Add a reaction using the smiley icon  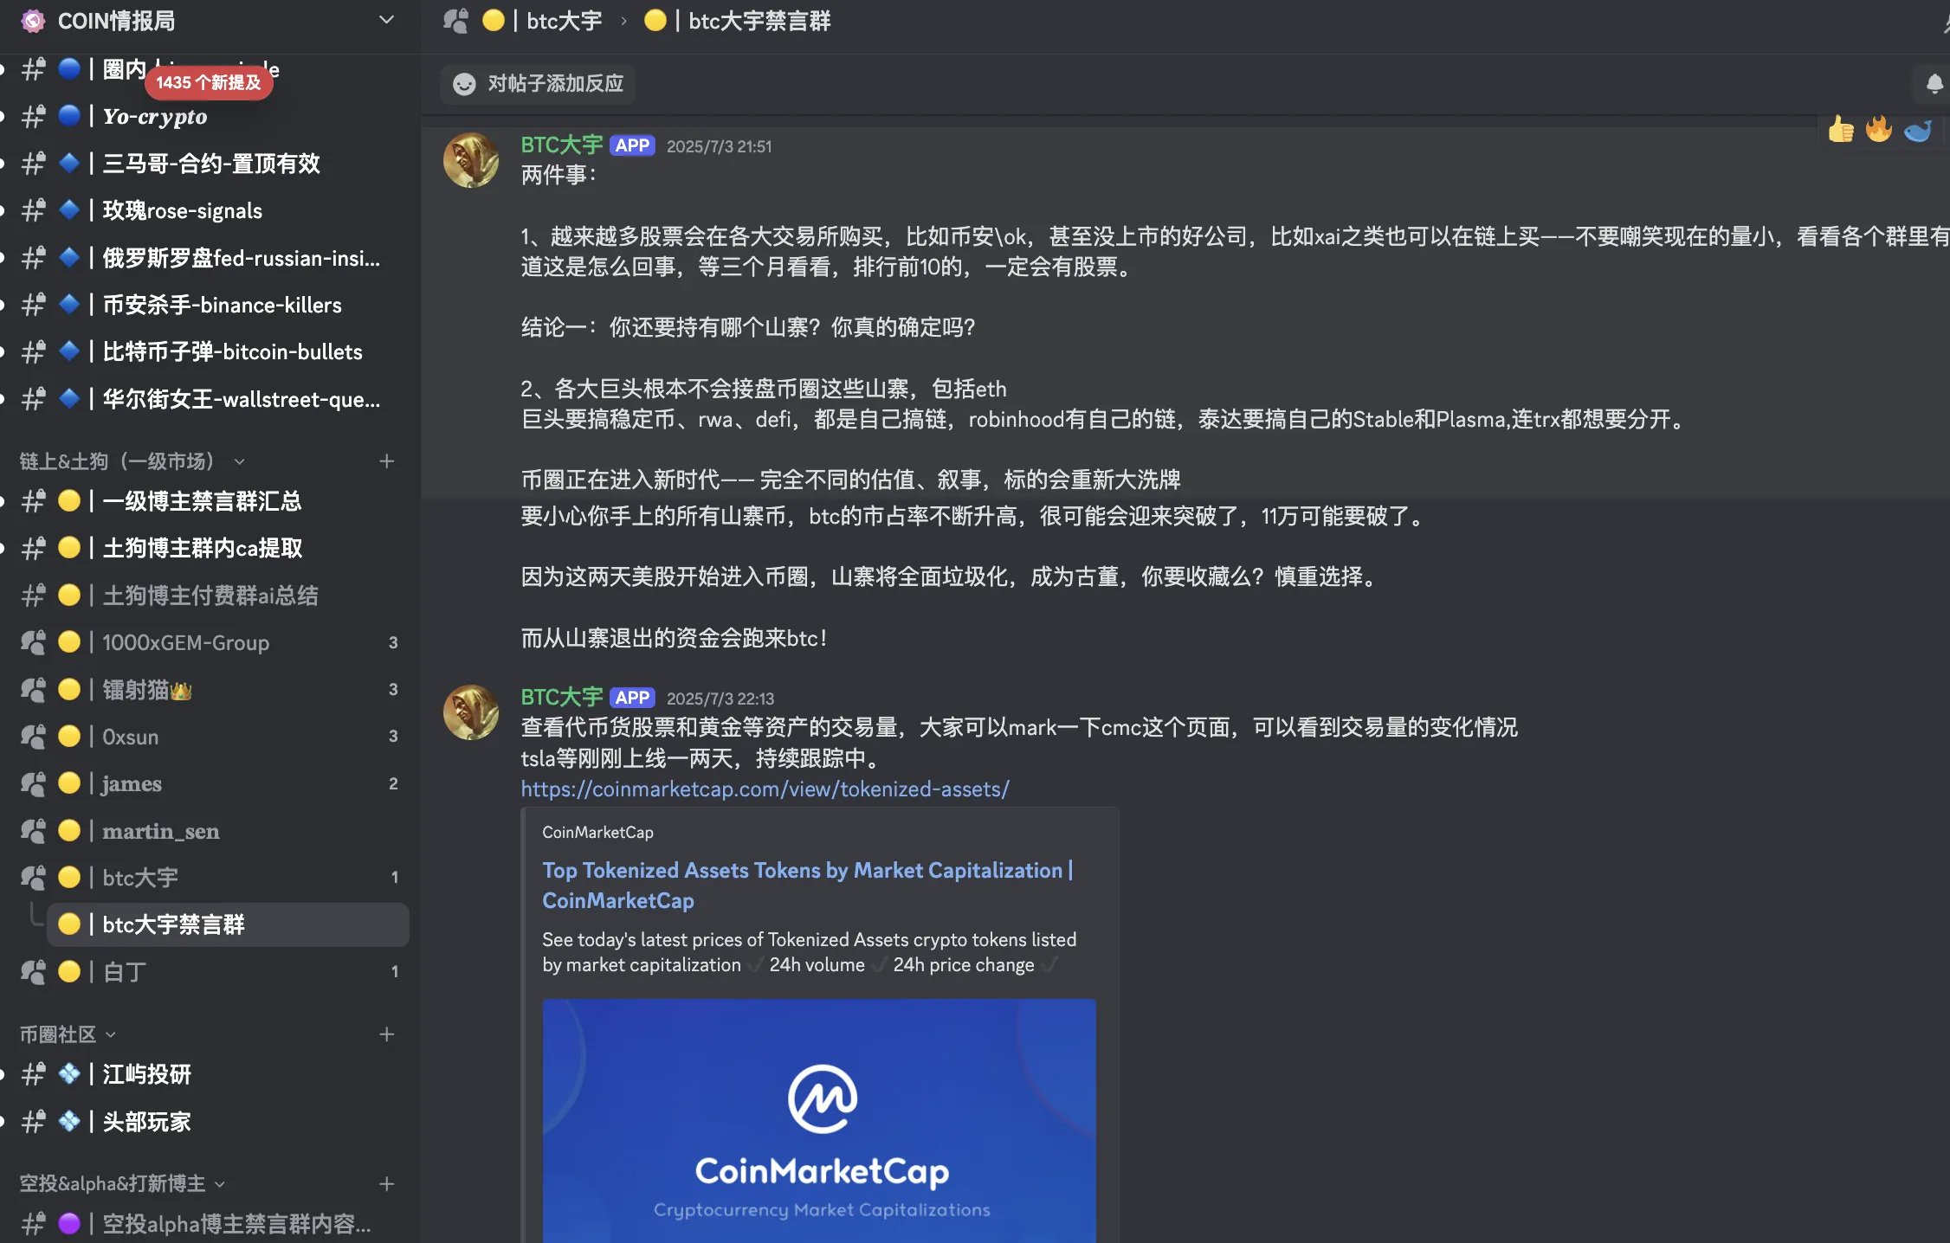coord(464,84)
